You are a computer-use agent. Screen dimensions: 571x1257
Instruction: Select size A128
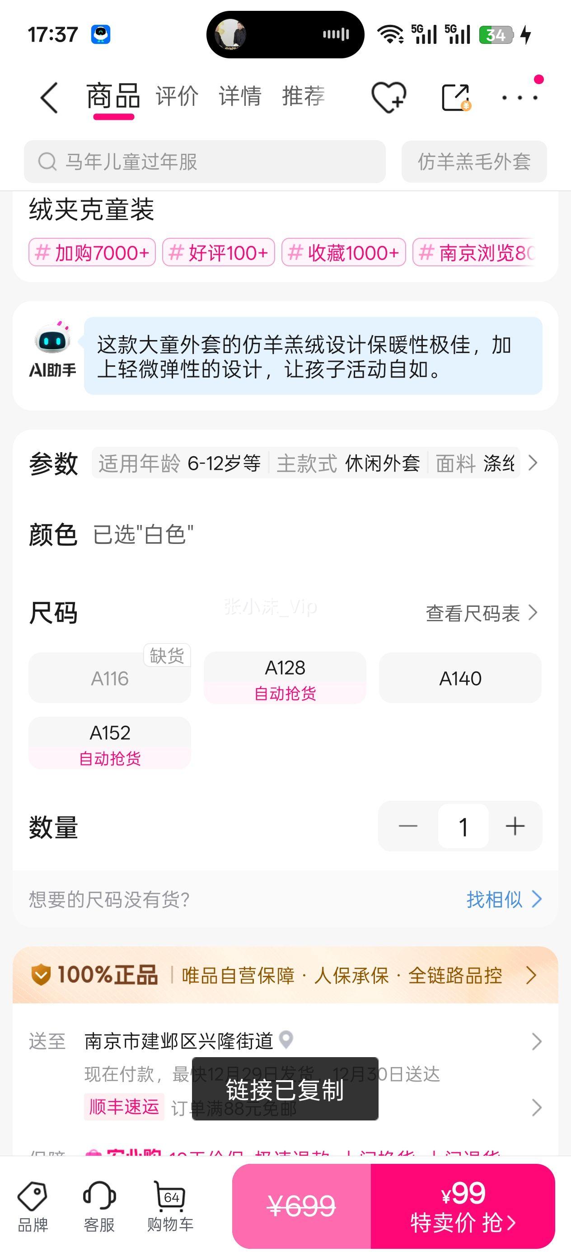click(x=285, y=678)
